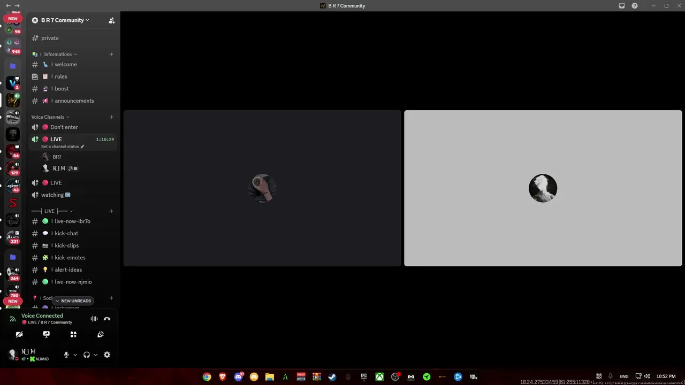Jump to NEW UNREADS pill
The image size is (685, 385).
pos(73,301)
